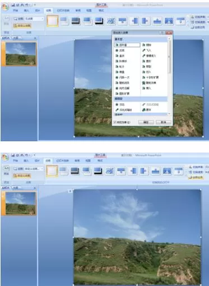Open 动画 dropdown in lower window

tap(42, 169)
